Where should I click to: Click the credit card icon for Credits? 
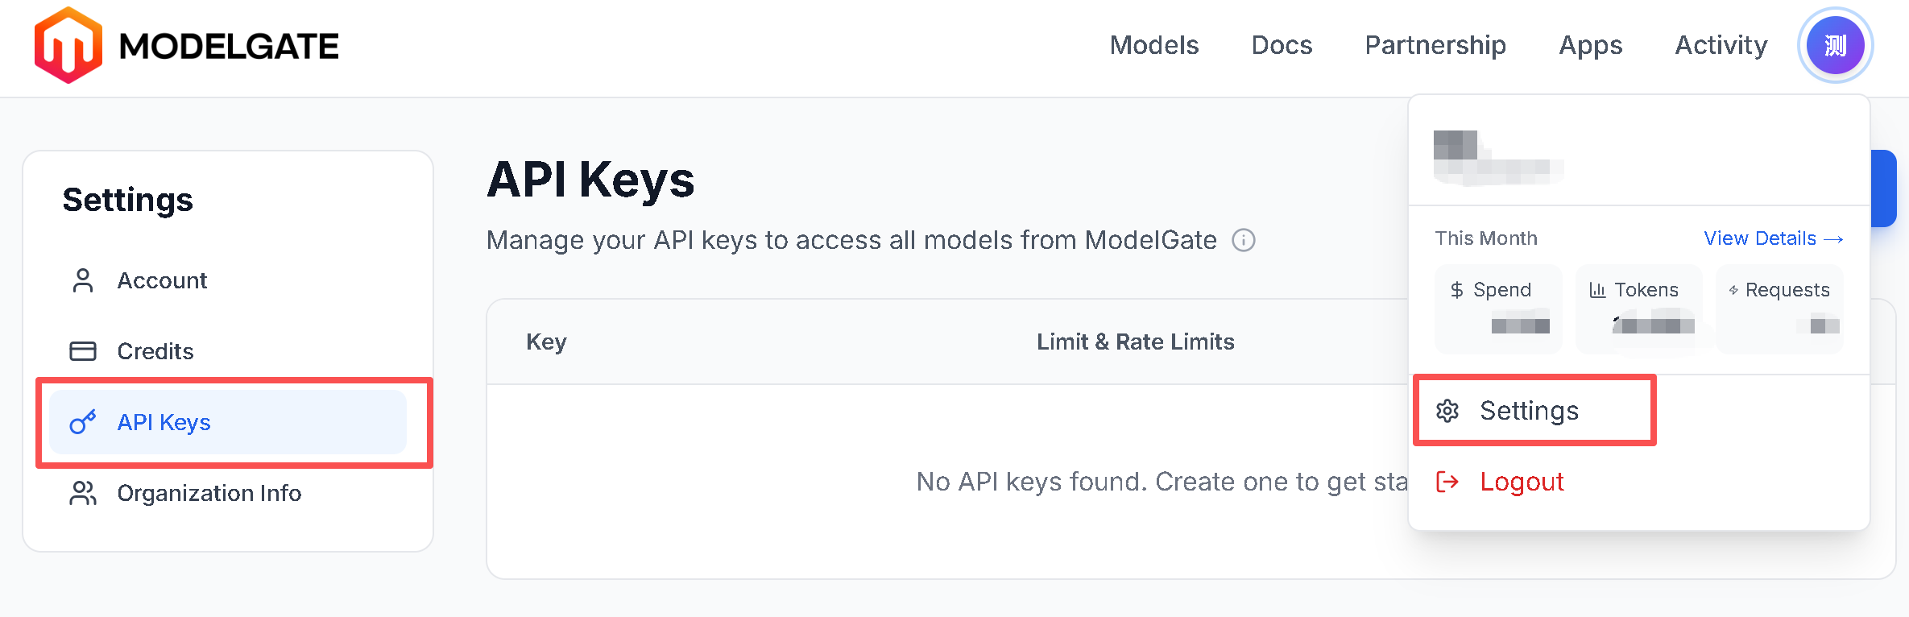tap(83, 351)
